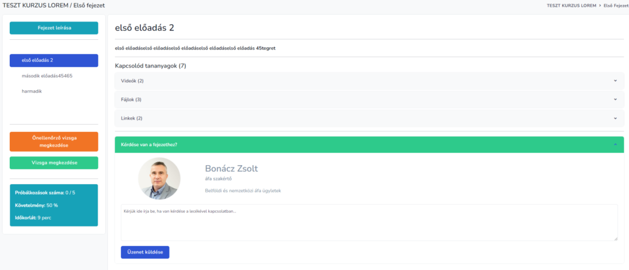The image size is (629, 270).
Task: Collapse the question panel with its up chevron
Action: pos(615,145)
